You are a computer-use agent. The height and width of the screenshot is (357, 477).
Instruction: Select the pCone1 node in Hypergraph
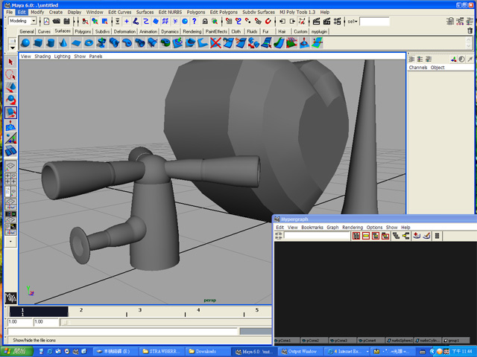[287, 341]
